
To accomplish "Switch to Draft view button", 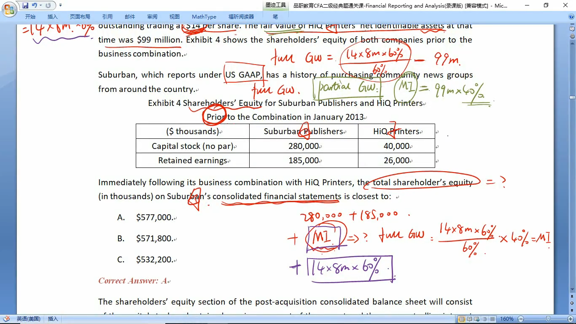I will (x=493, y=319).
